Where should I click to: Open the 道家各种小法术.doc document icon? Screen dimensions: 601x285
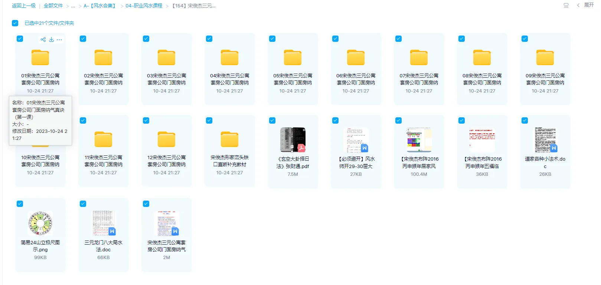tap(545, 140)
